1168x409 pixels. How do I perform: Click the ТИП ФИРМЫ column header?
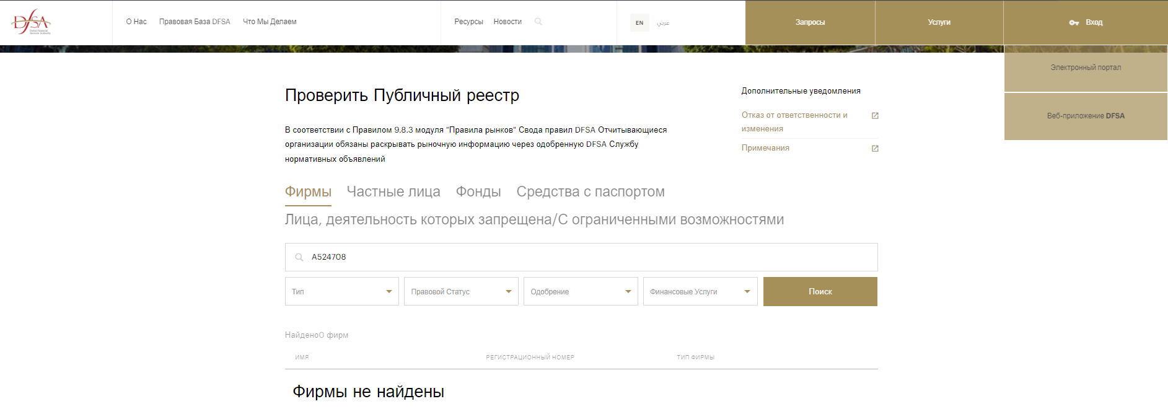(x=695, y=358)
